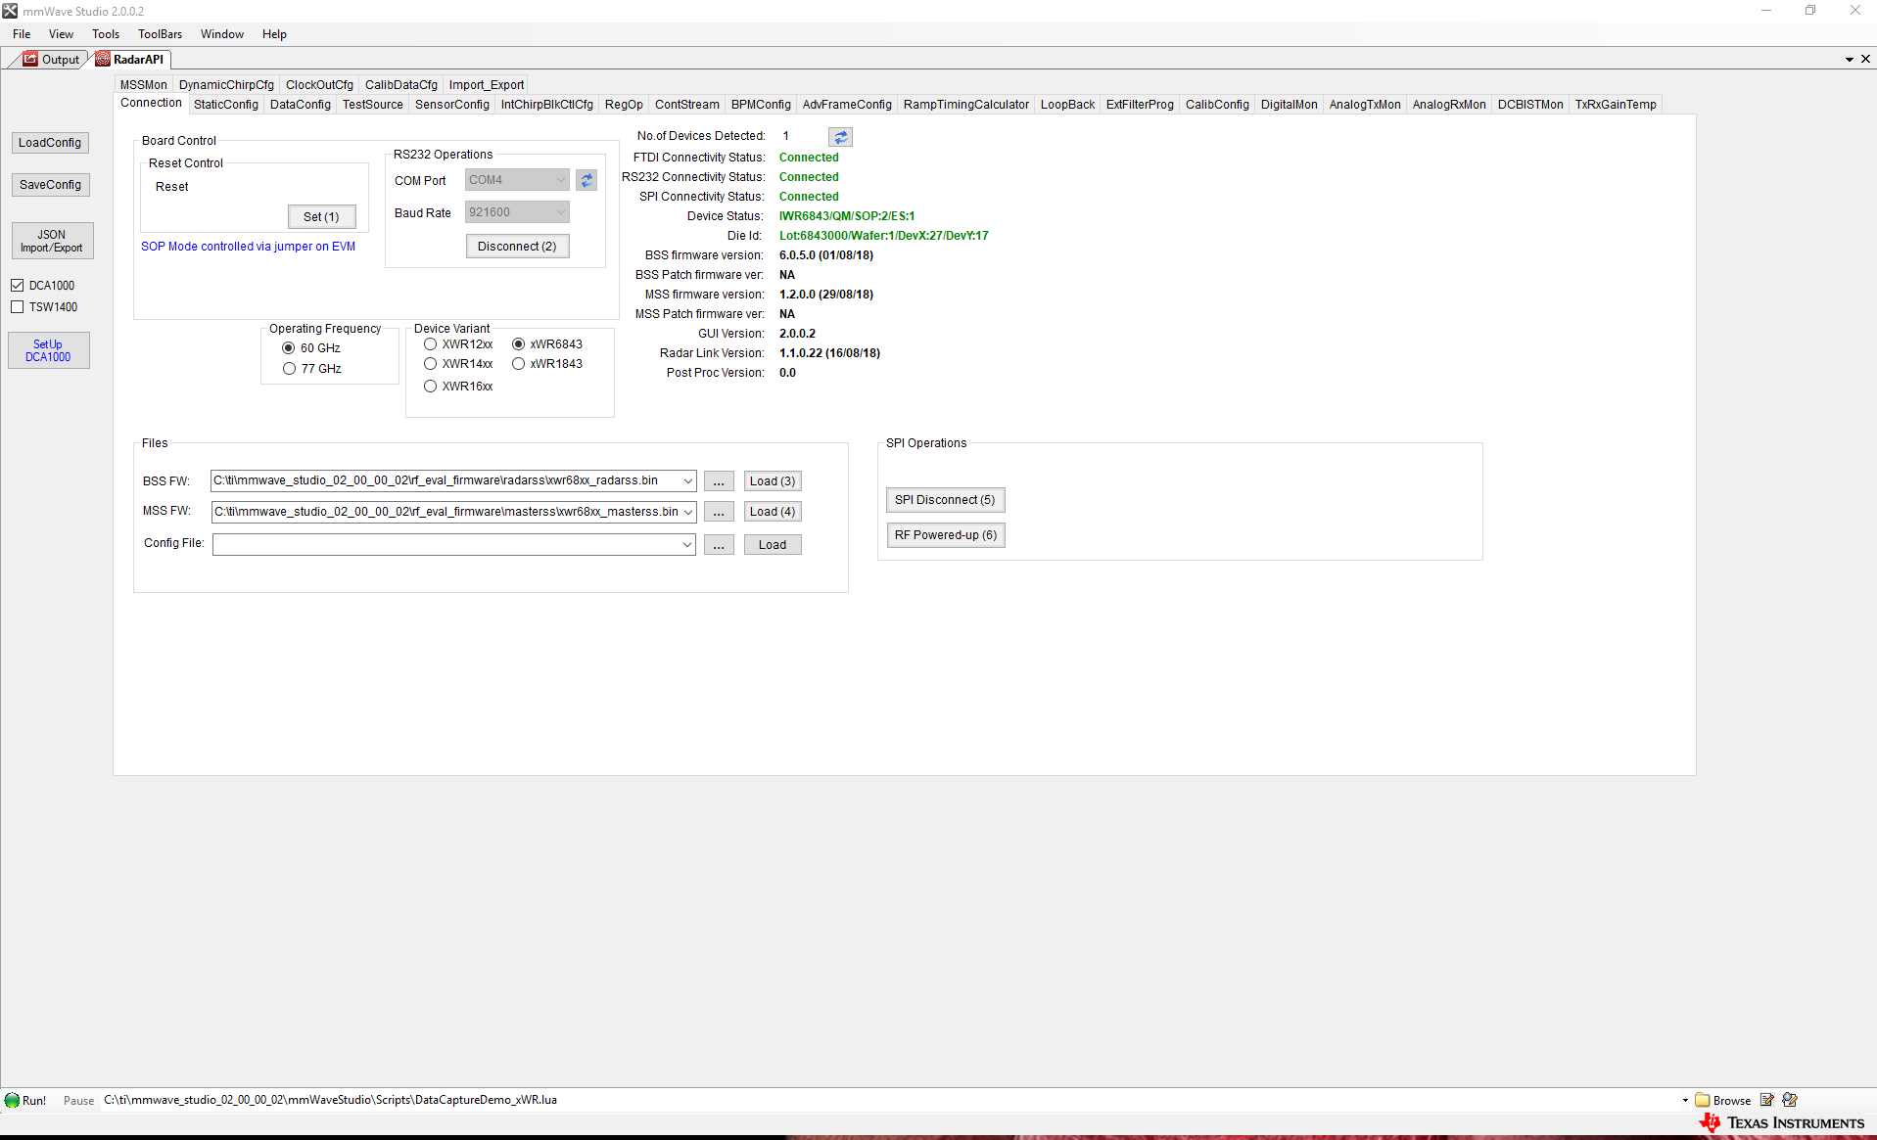Click the Pause script button
This screenshot has height=1140, width=1877.
[78, 1101]
